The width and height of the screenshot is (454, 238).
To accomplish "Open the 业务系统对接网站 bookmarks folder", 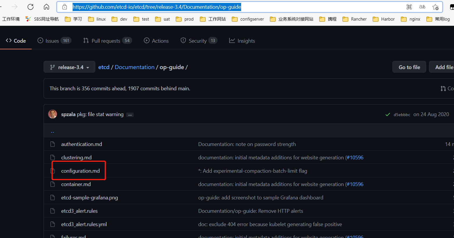I will click(292, 19).
